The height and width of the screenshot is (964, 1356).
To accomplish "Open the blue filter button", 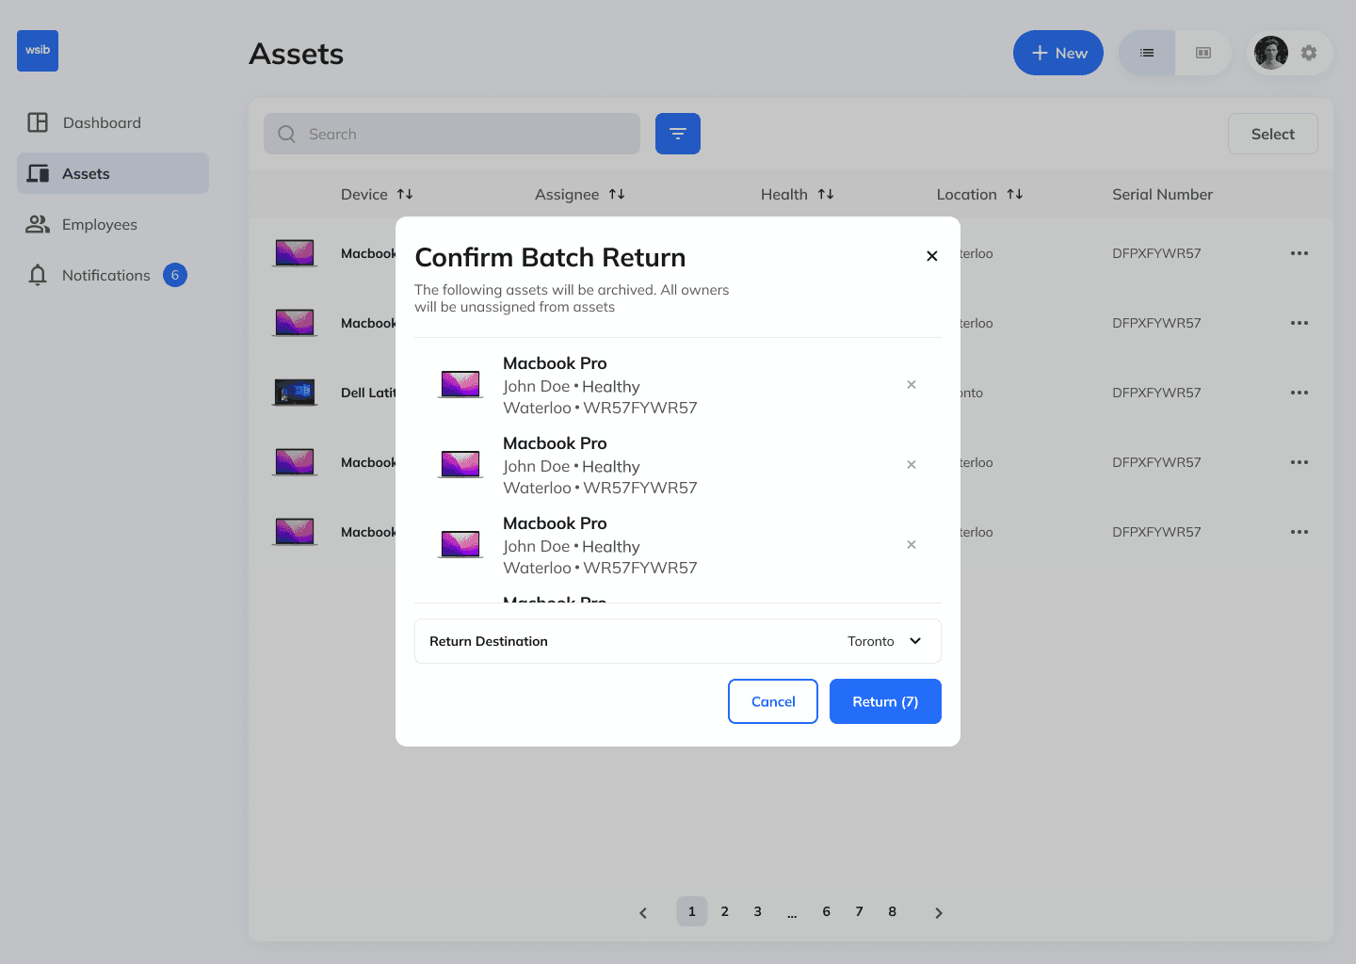I will point(678,134).
